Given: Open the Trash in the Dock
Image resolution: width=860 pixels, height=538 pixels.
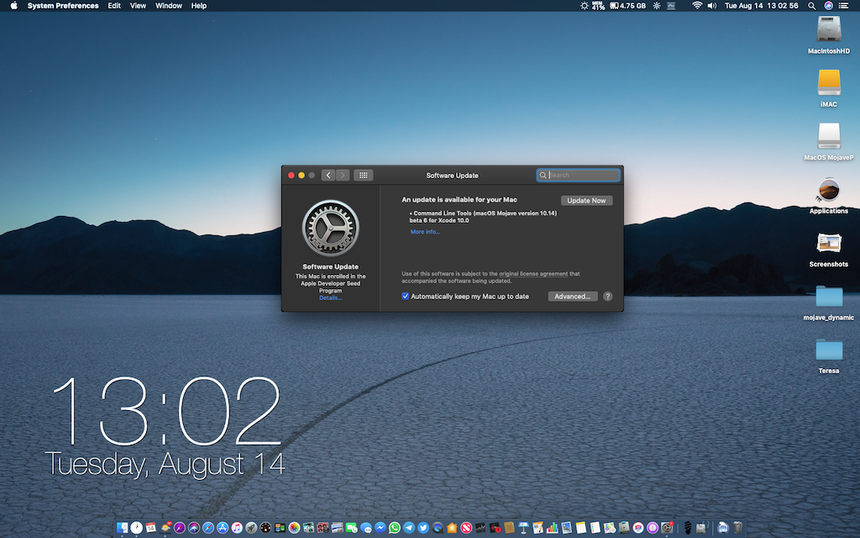Looking at the screenshot, I should coord(737,528).
